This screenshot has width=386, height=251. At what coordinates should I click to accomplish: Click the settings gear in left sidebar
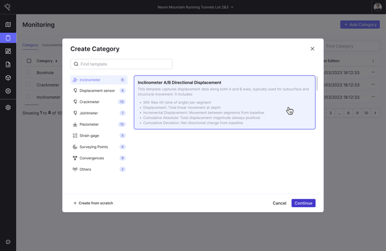click(8, 107)
